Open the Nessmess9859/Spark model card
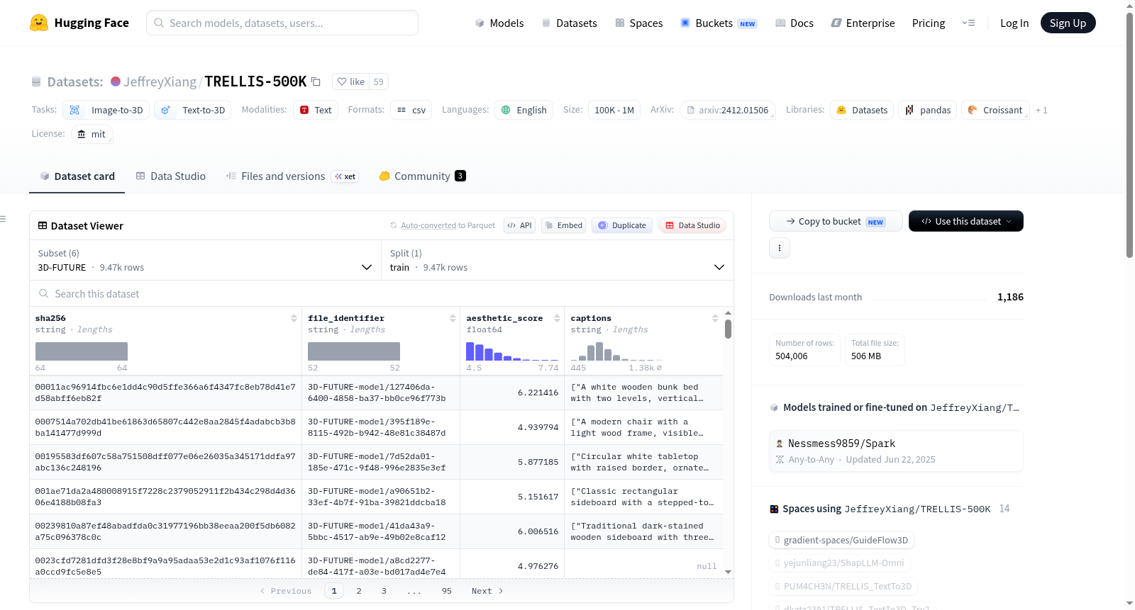1135x610 pixels. [896, 451]
